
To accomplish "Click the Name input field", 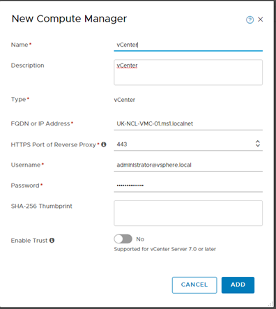I will 188,45.
